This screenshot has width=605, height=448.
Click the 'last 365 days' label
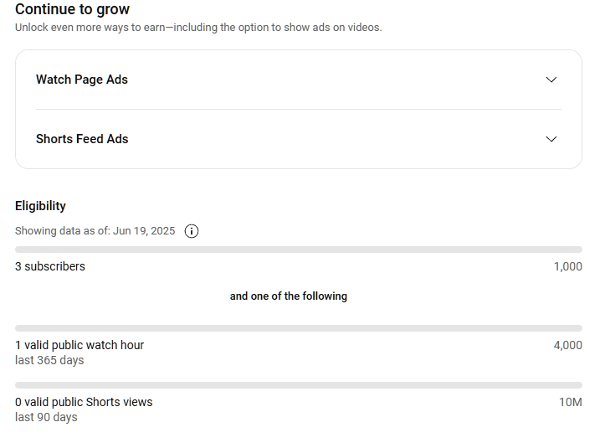(49, 360)
